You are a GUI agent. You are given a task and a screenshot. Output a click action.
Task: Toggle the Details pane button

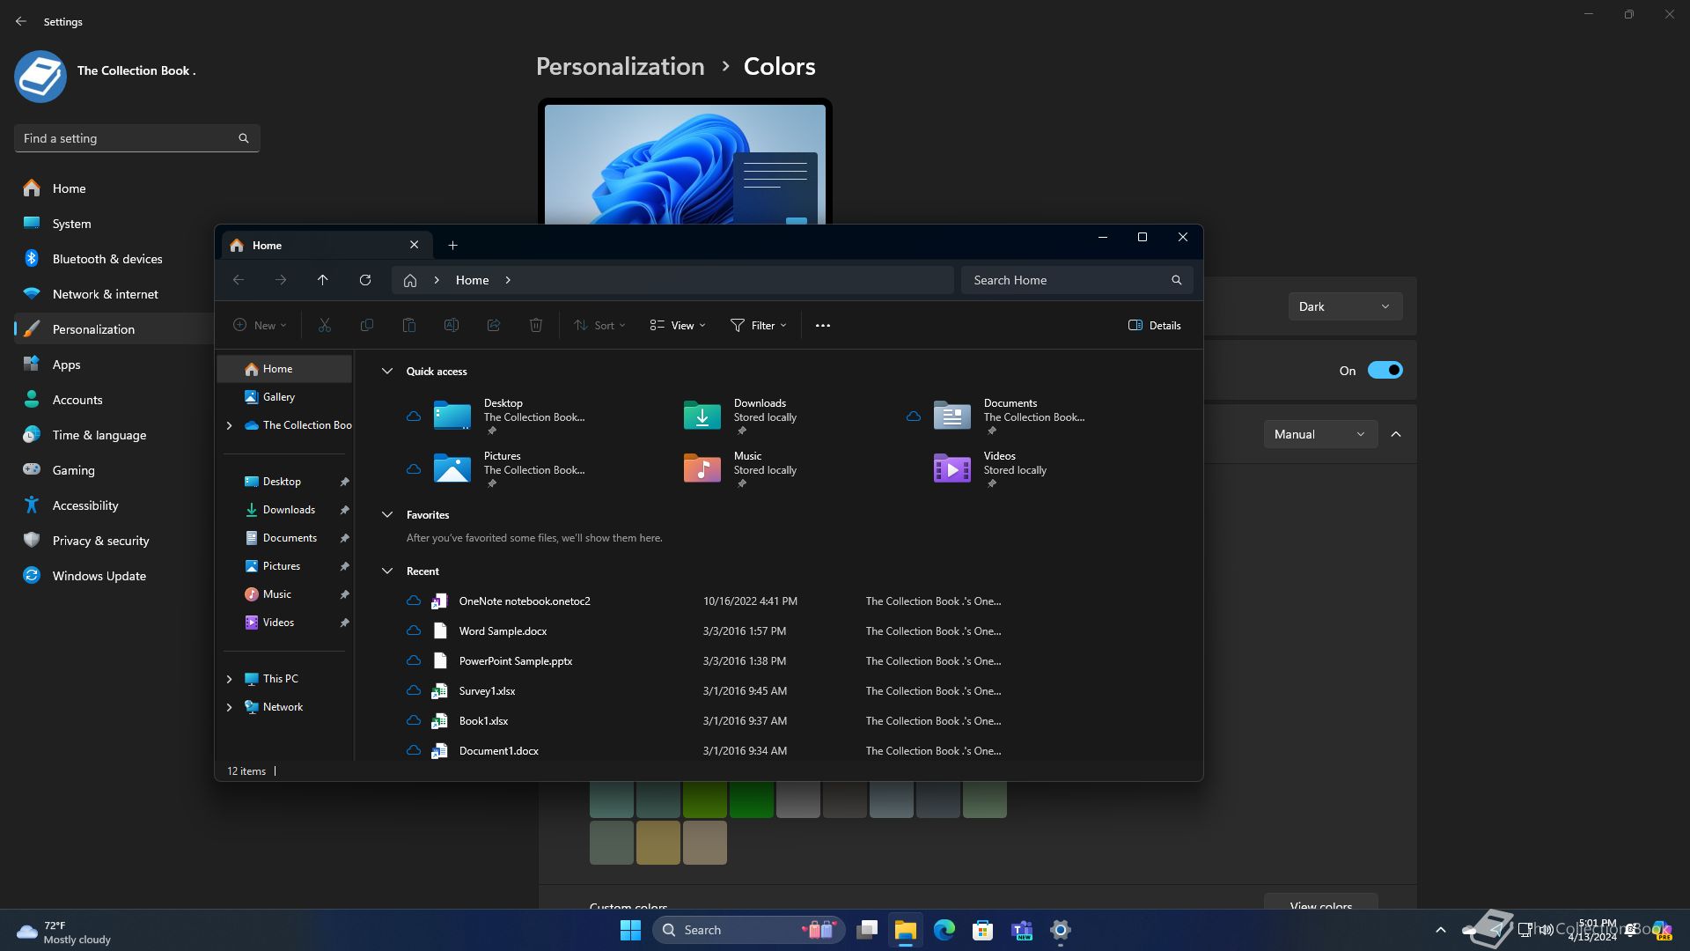click(1155, 325)
